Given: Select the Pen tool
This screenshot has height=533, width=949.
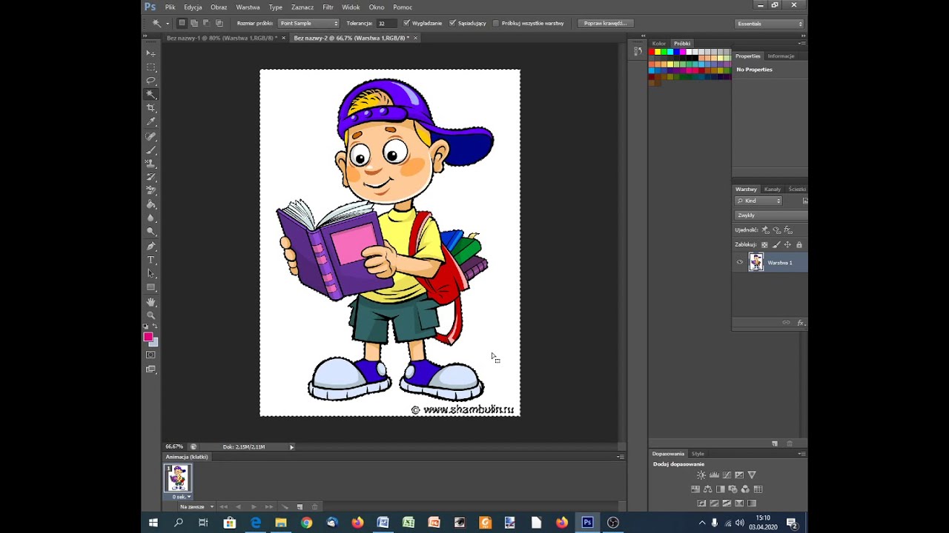Looking at the screenshot, I should click(x=151, y=246).
